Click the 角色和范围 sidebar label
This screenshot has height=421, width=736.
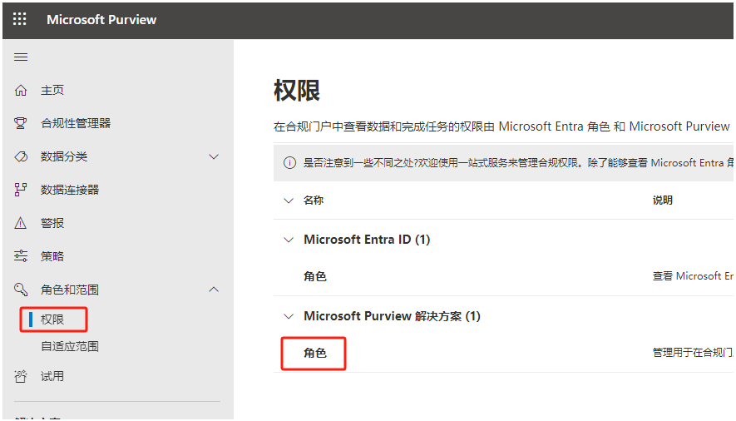(x=70, y=290)
